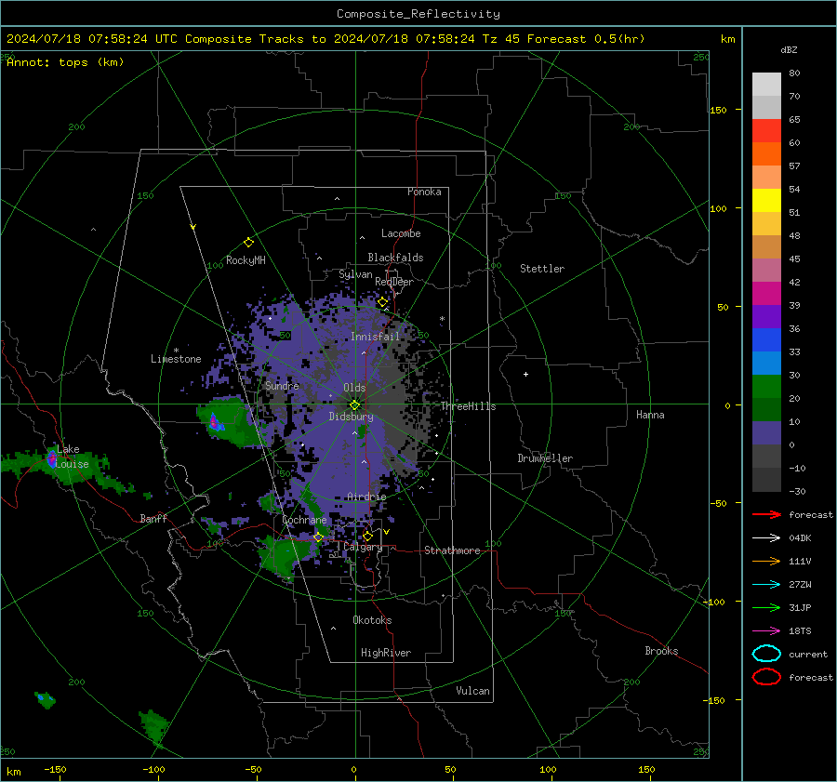Click the RedDeer city label
The width and height of the screenshot is (837, 782).
point(394,282)
